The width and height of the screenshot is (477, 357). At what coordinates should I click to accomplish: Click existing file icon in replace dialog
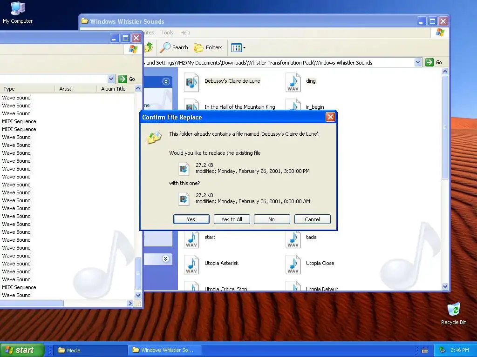click(184, 168)
